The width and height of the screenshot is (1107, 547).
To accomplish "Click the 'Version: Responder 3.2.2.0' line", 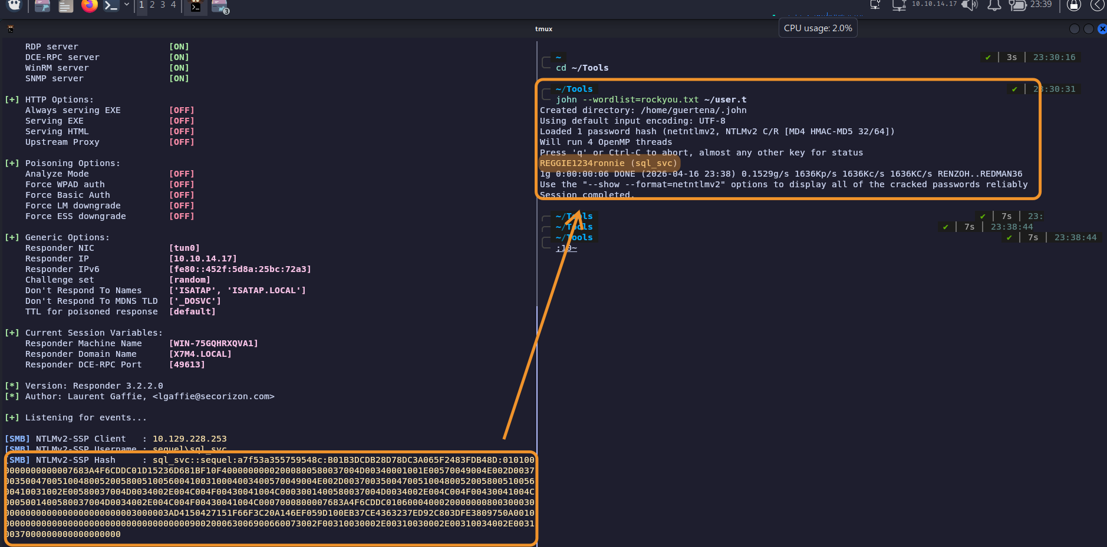I will [94, 386].
